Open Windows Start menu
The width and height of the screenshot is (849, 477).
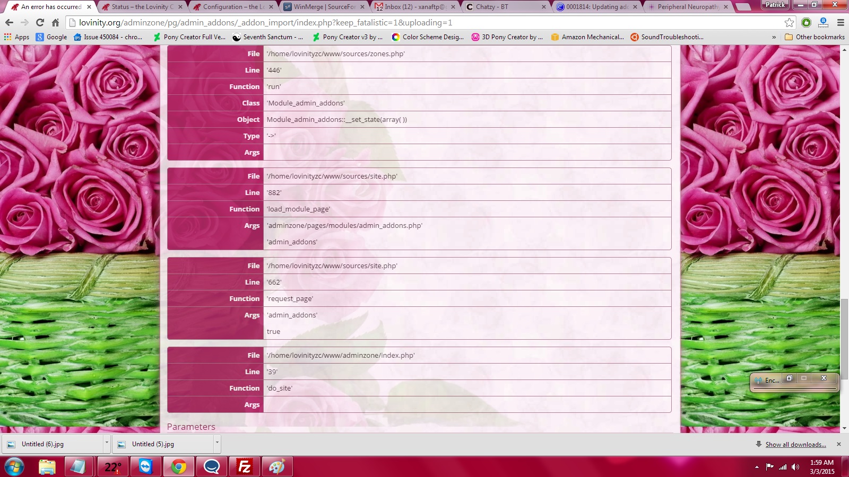pos(14,467)
